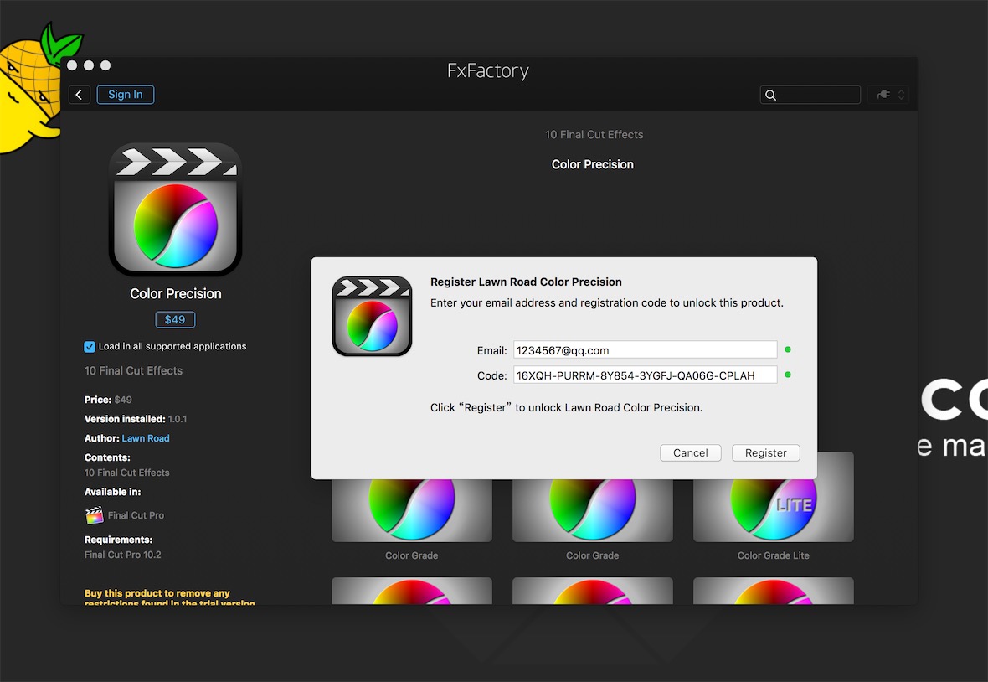Open the Lawn Road author link

[x=146, y=438]
